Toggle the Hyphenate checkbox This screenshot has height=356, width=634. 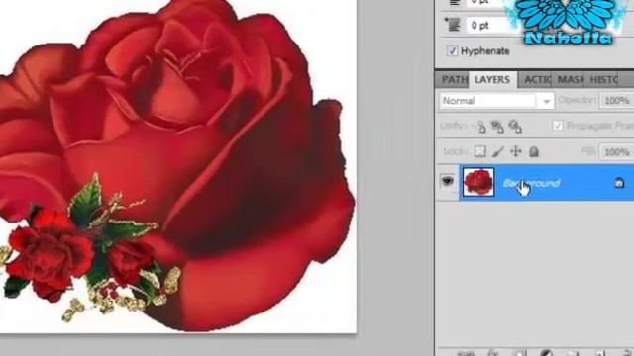(452, 50)
